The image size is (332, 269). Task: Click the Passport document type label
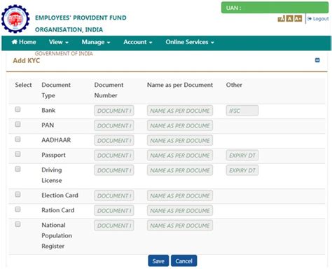pos(53,155)
